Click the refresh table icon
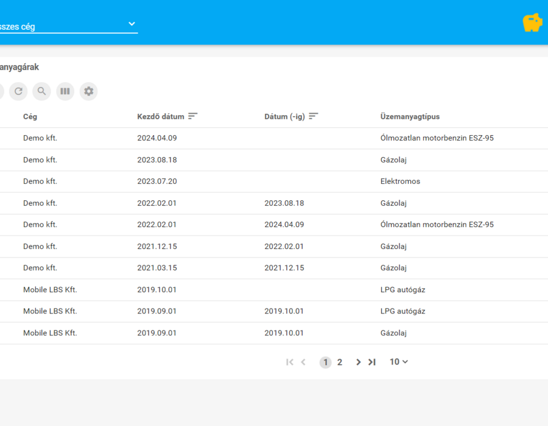Screen dimensions: 548x426 tap(18, 91)
